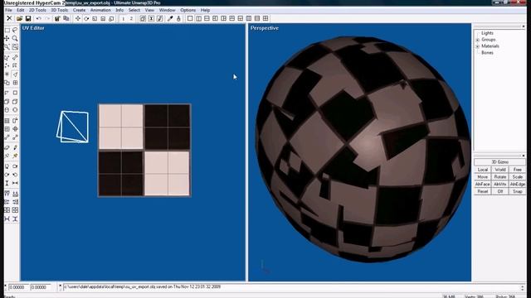Undo the last action via toolbar arrow
The width and height of the screenshot is (531, 298).
(39, 18)
